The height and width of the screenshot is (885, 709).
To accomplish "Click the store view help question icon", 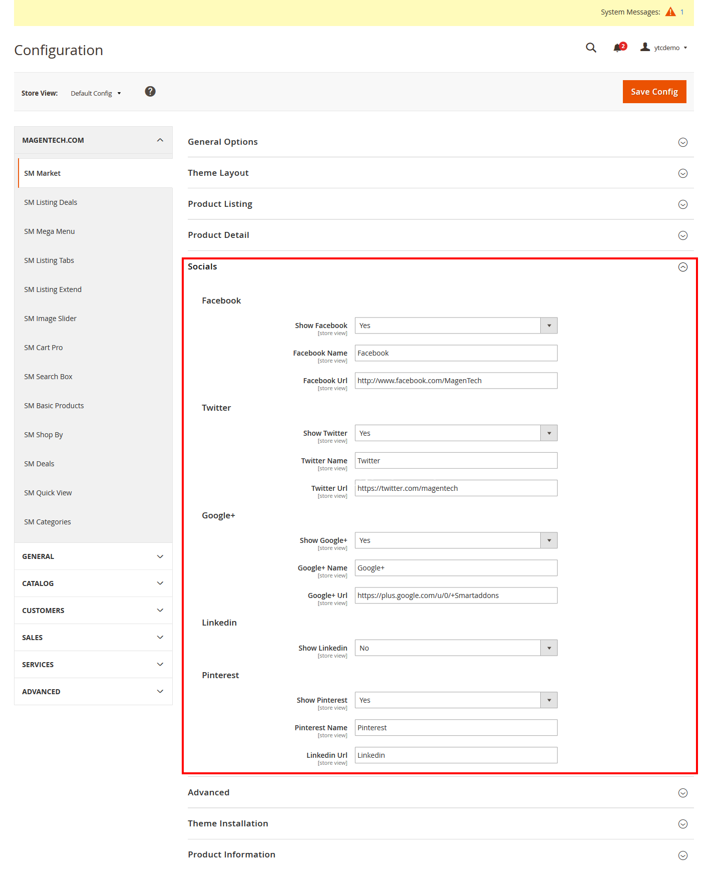I will click(x=150, y=91).
